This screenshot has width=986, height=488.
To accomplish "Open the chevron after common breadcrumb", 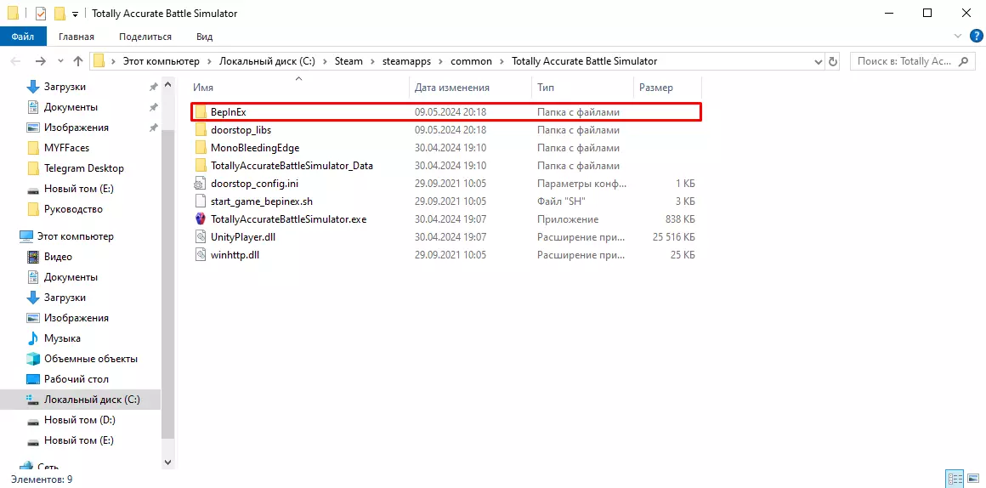I will [x=502, y=61].
